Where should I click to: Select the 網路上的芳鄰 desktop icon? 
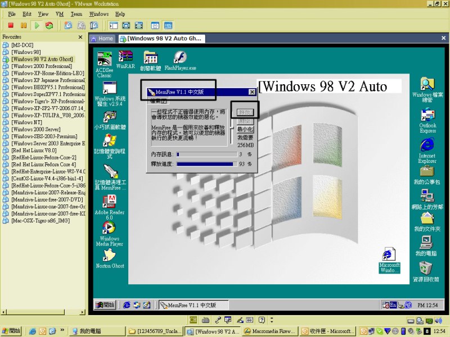point(427,199)
